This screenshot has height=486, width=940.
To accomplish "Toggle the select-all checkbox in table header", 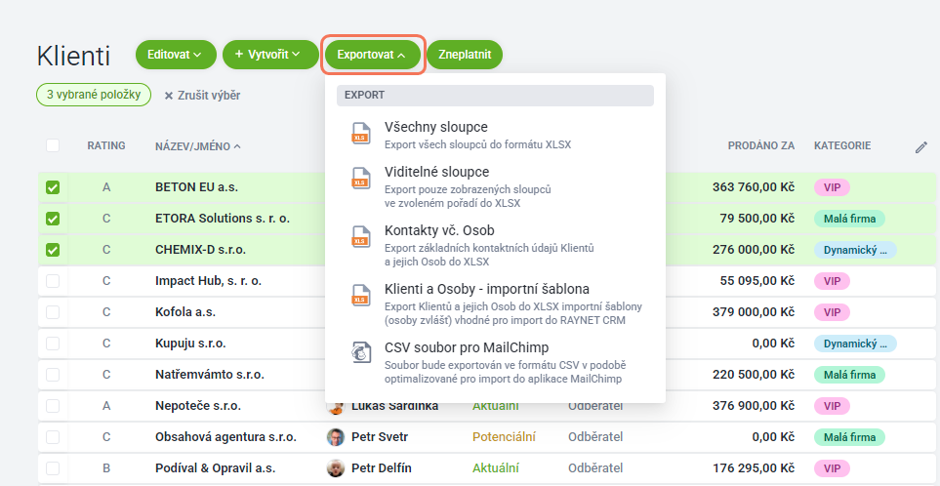I will pyautogui.click(x=53, y=145).
